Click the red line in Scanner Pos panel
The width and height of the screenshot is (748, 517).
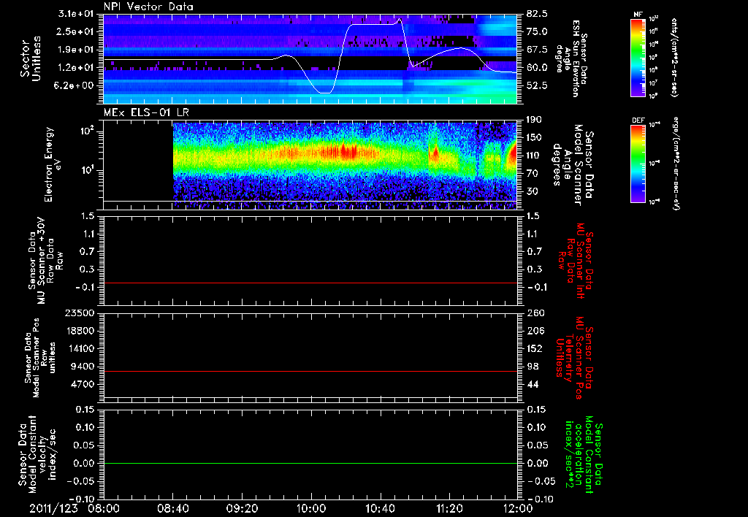coord(310,371)
